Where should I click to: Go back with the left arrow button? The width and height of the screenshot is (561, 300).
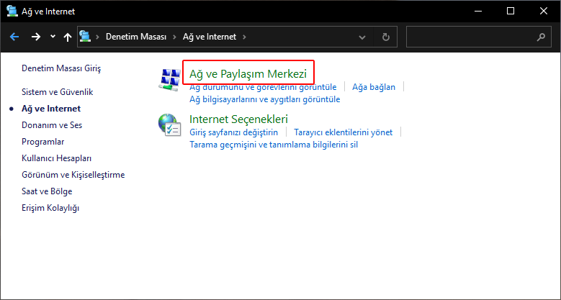click(x=14, y=37)
